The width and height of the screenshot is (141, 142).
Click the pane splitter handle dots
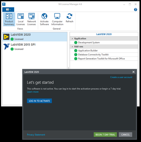(x=68, y=68)
